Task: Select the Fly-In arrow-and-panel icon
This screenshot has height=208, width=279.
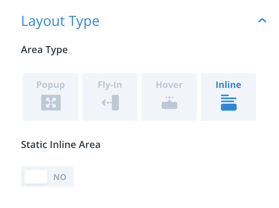Action: 110,103
